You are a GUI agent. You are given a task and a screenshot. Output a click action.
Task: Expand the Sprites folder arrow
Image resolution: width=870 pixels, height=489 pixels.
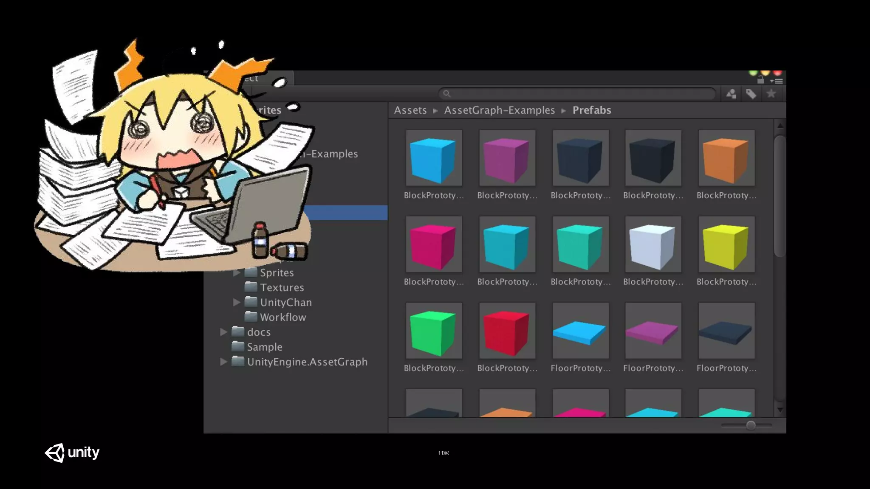pos(237,273)
